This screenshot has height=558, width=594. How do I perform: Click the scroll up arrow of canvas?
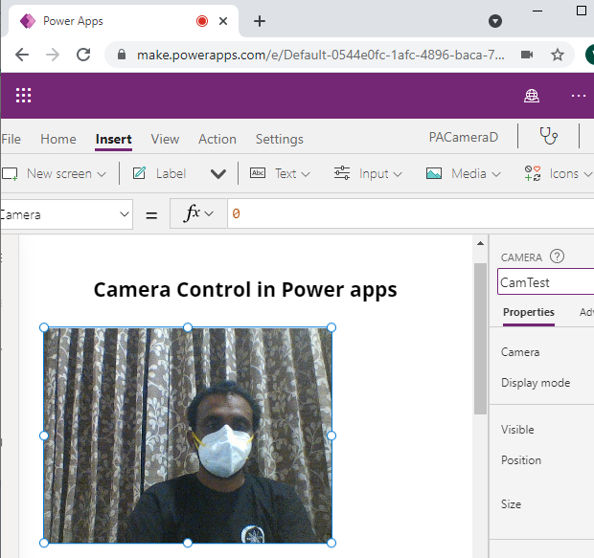pos(480,243)
